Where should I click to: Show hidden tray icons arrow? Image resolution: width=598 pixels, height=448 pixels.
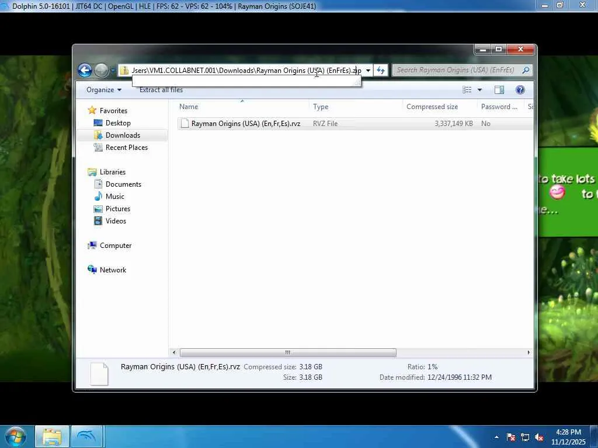496,437
